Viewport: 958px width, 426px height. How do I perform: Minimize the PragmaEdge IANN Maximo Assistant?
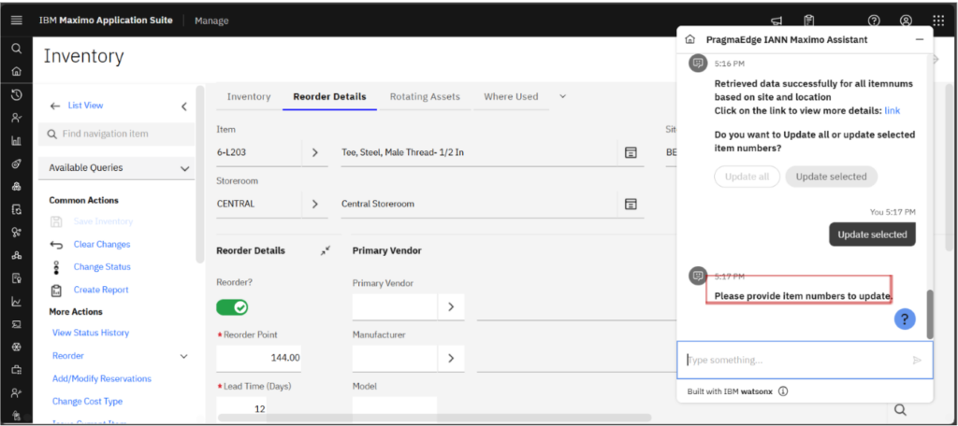pyautogui.click(x=919, y=39)
